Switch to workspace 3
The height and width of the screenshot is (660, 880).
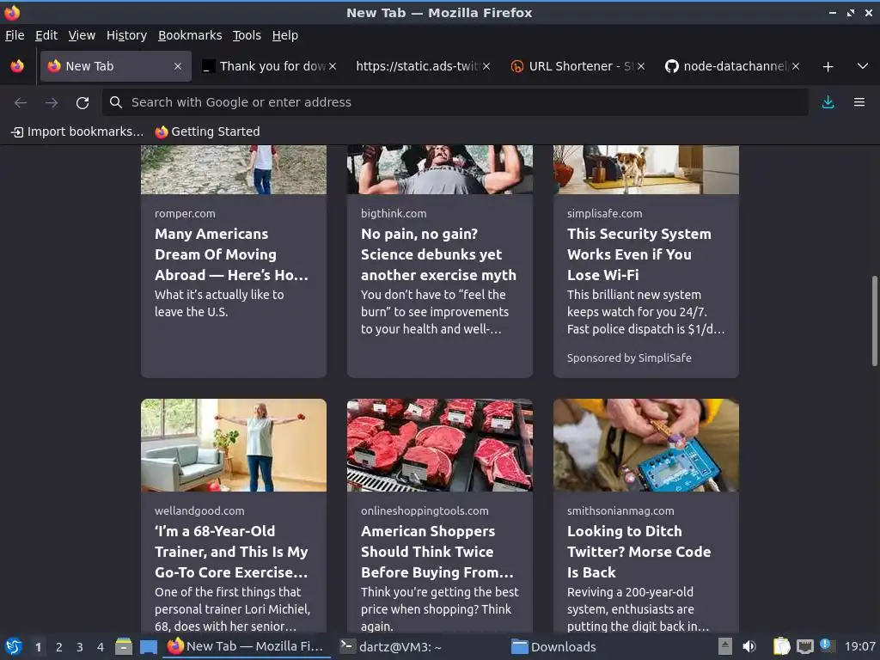[80, 647]
